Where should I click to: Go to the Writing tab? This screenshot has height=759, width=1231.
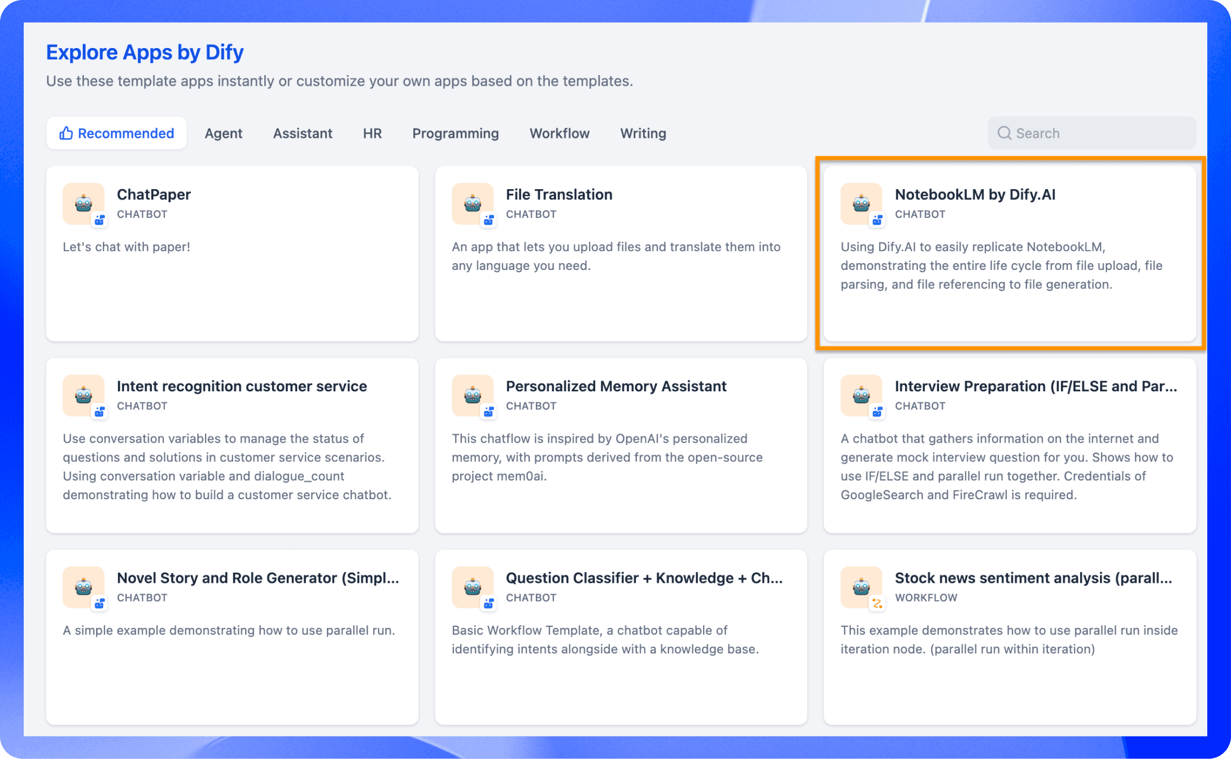pyautogui.click(x=643, y=133)
